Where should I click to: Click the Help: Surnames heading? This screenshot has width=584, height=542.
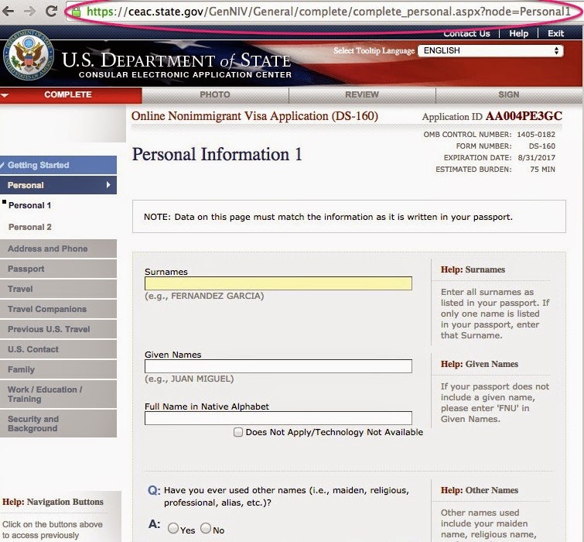click(473, 269)
